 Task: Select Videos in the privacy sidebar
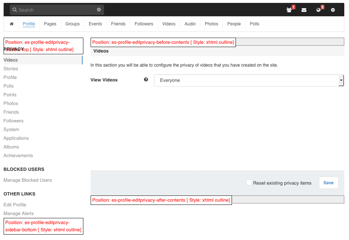43,60
